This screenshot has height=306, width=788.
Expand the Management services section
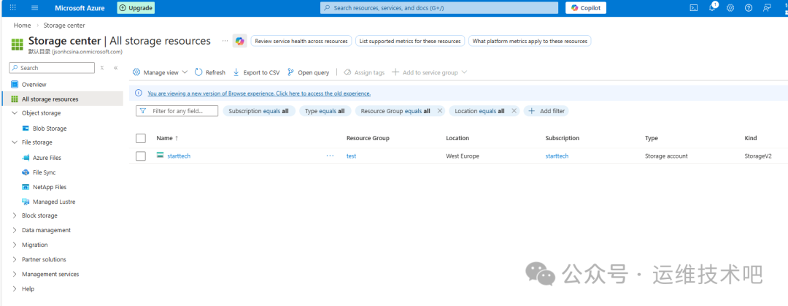pos(14,275)
